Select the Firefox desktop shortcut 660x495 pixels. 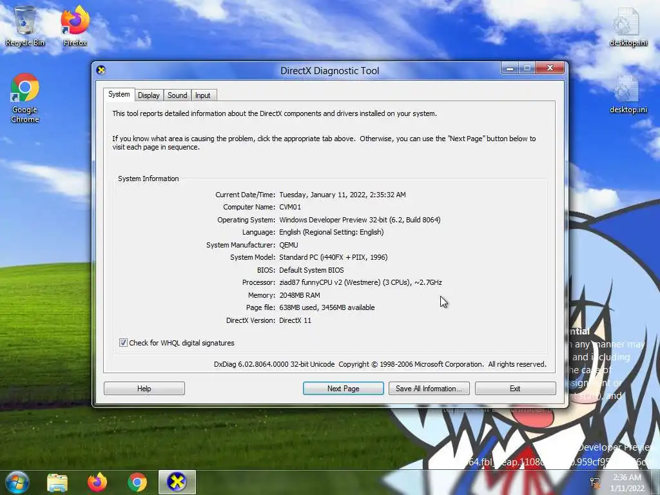[75, 26]
